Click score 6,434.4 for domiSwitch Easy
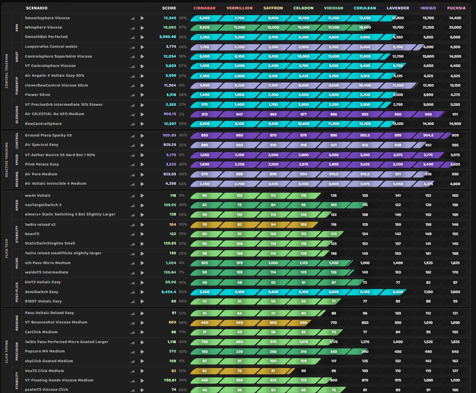 coord(169,292)
